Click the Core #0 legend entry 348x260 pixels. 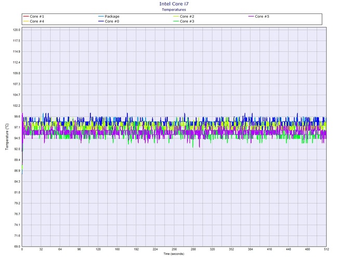(109, 21)
